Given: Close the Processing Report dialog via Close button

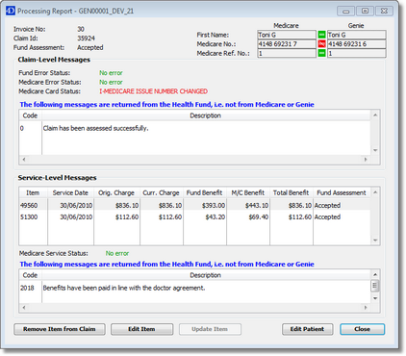Looking at the screenshot, I should [362, 329].
